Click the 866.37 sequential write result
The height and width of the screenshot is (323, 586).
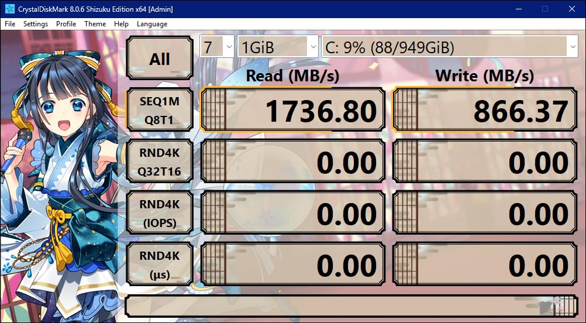[x=485, y=110]
